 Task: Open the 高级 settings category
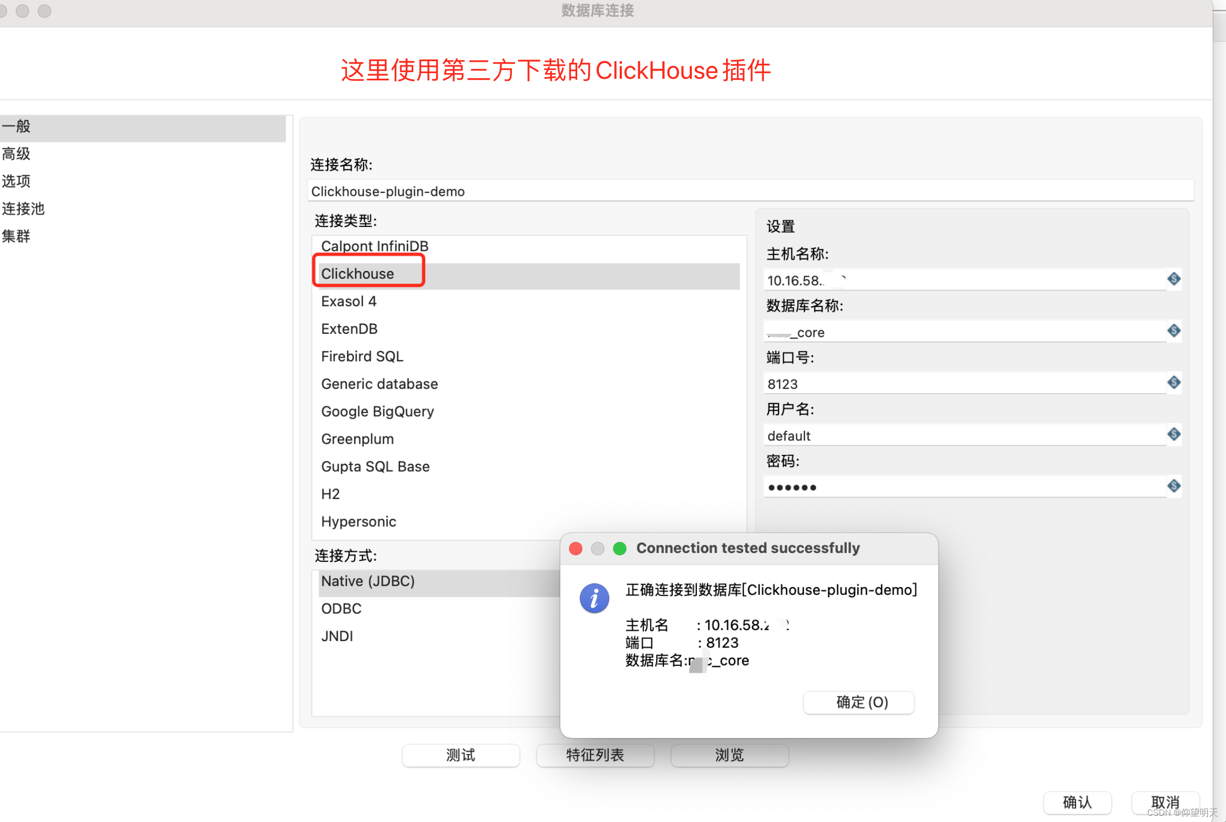coord(143,154)
